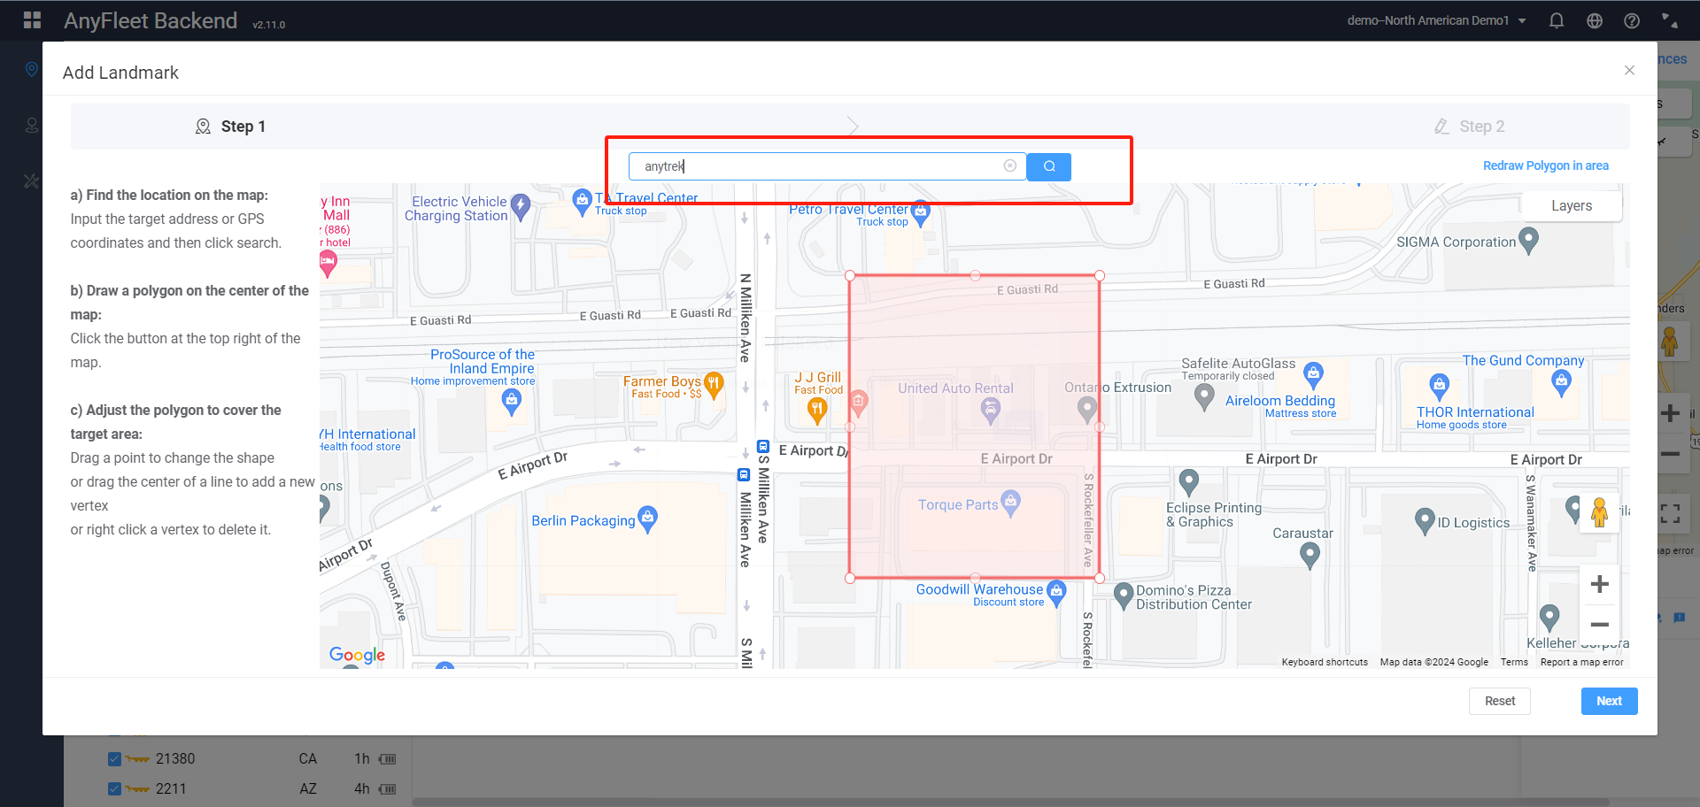1700x807 pixels.
Task: Click the United Auto Rental marker
Action: [x=991, y=409]
